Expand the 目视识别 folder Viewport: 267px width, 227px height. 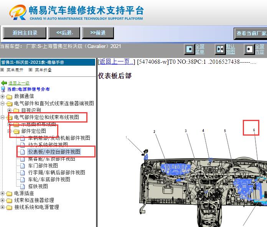[9, 110]
